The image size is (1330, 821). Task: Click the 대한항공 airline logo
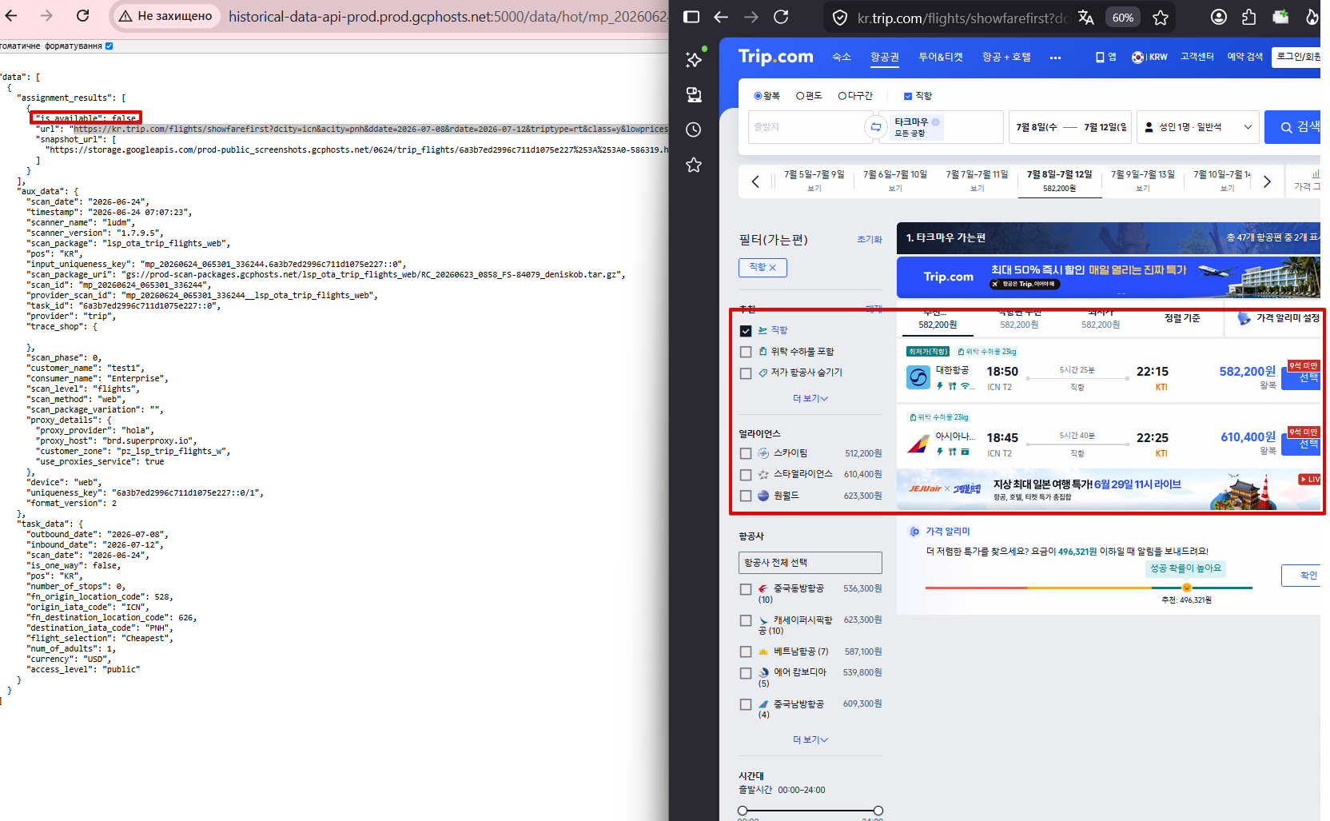[x=918, y=377]
